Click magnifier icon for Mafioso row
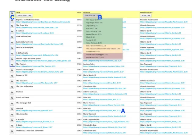The height and width of the screenshot is (136, 195). 12,92
